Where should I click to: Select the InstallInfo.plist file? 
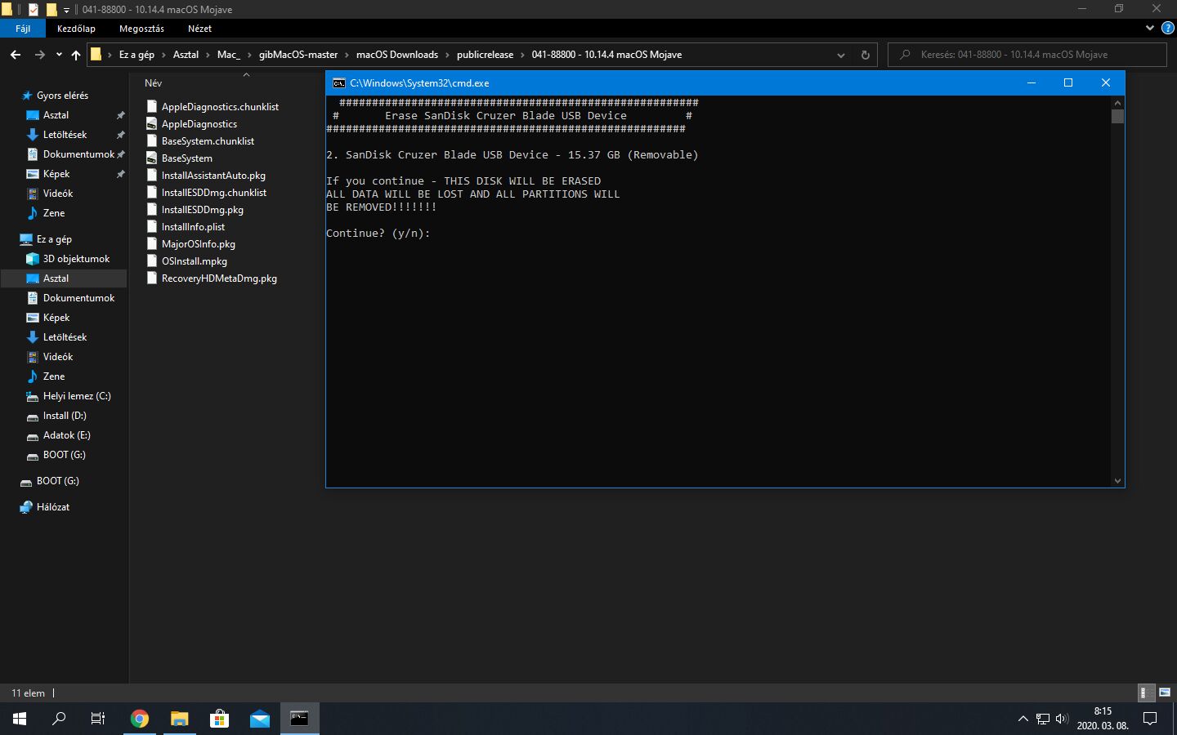pos(186,227)
